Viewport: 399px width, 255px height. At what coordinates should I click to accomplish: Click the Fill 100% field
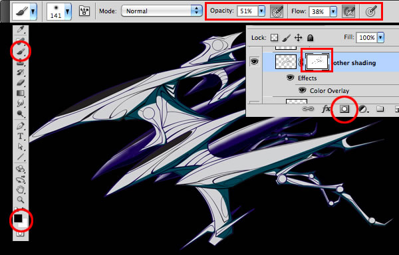click(366, 38)
